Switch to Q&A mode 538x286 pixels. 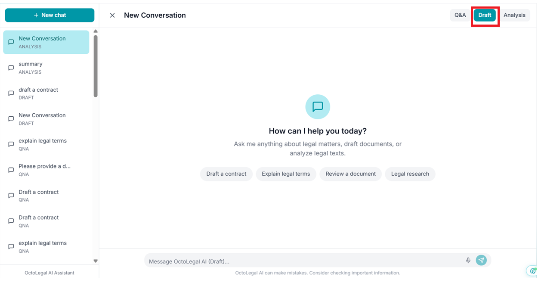click(460, 15)
